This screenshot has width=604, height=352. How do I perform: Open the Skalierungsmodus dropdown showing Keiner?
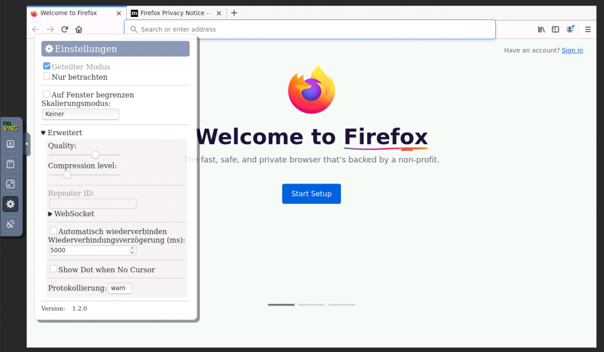(x=80, y=114)
